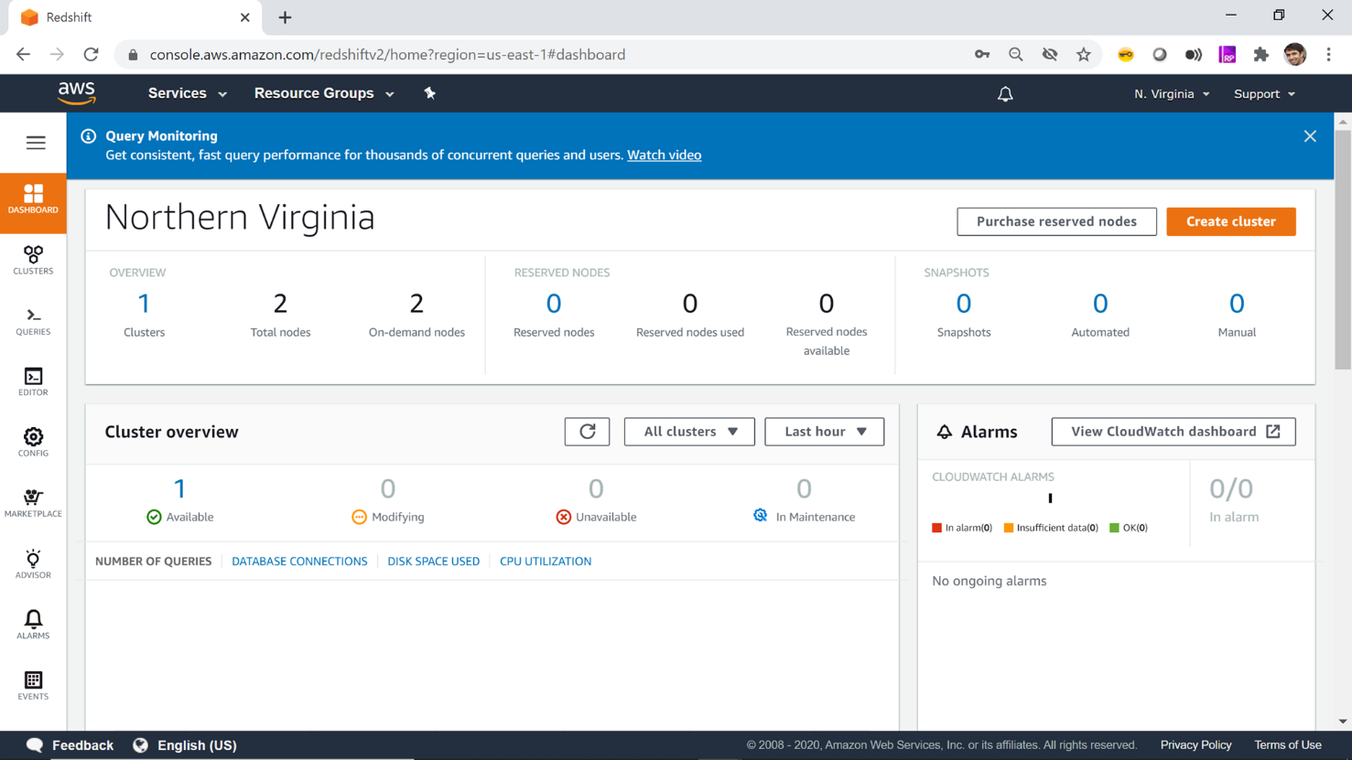Switch to the Database Connections tab

pyautogui.click(x=299, y=562)
